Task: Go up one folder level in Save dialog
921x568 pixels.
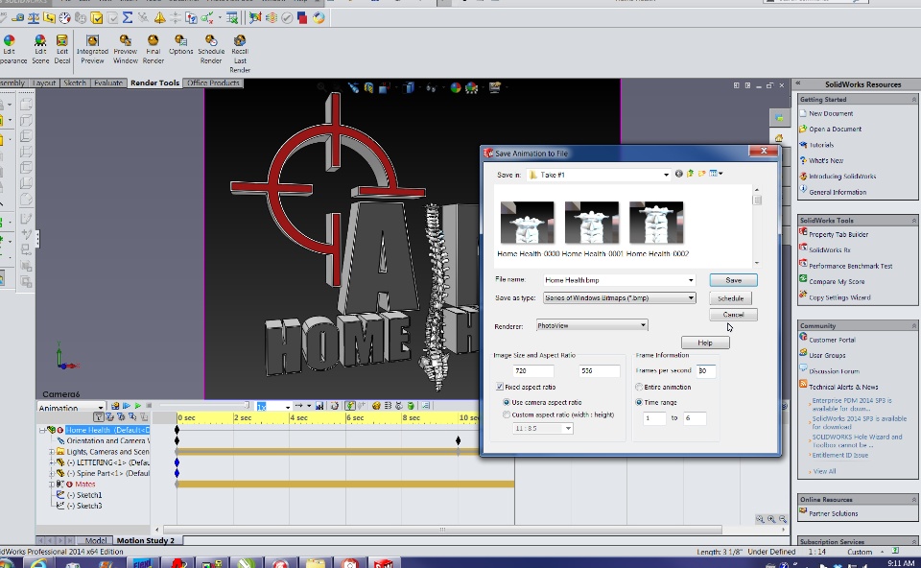Action: (x=690, y=174)
